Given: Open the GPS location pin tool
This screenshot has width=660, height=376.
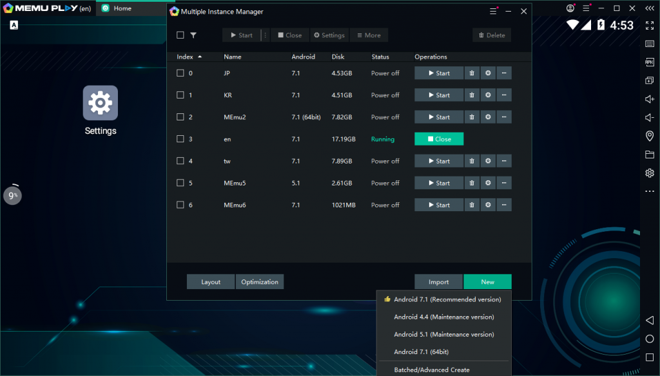Looking at the screenshot, I should 650,136.
